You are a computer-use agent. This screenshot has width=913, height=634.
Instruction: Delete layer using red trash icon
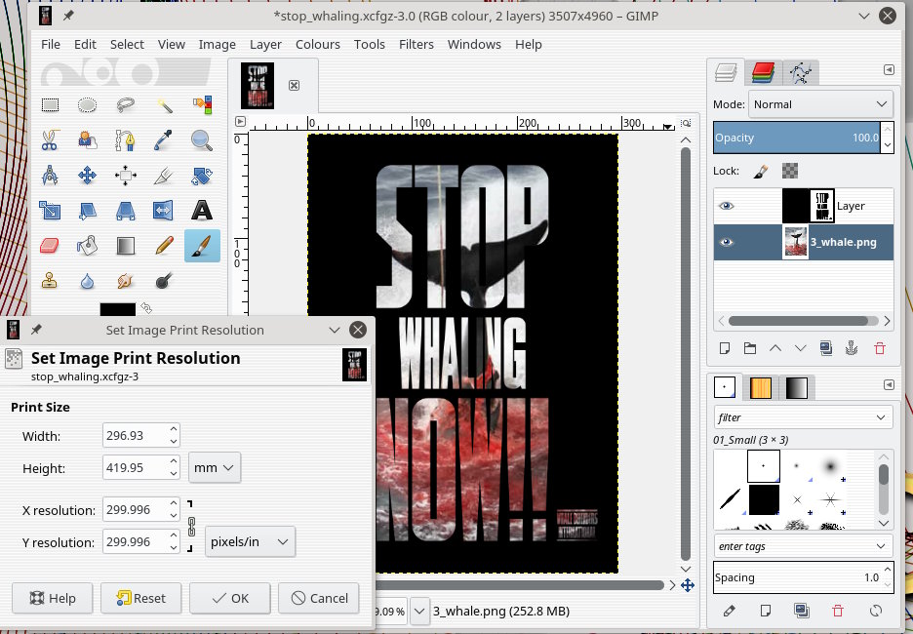880,348
